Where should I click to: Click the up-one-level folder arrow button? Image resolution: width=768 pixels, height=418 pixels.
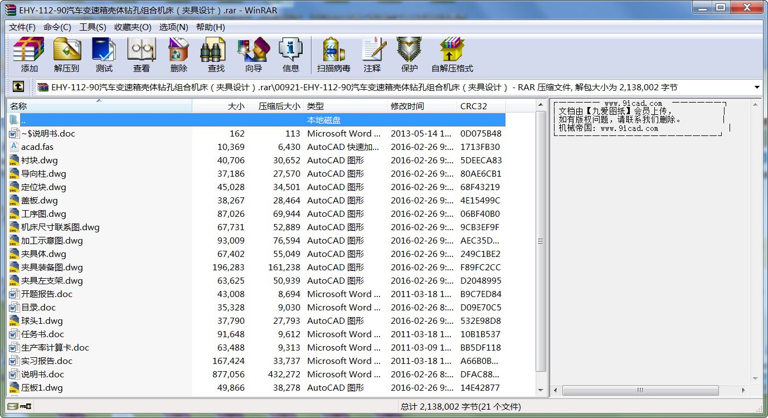coord(18,87)
